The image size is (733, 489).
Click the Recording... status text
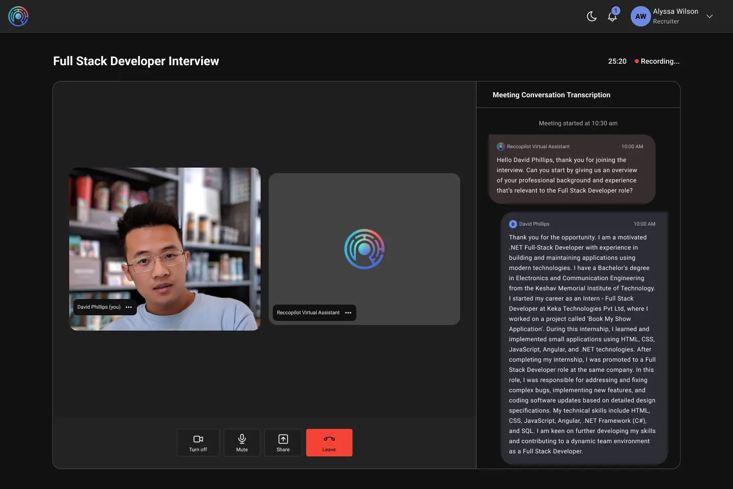(x=660, y=61)
